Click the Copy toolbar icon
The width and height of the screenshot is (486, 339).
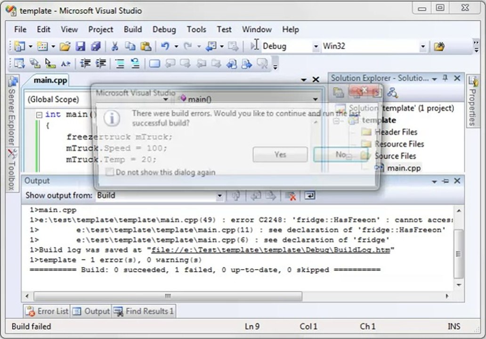click(130, 47)
